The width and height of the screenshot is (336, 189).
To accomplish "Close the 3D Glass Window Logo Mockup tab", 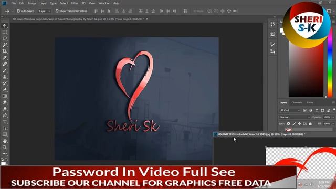I will point(147,19).
